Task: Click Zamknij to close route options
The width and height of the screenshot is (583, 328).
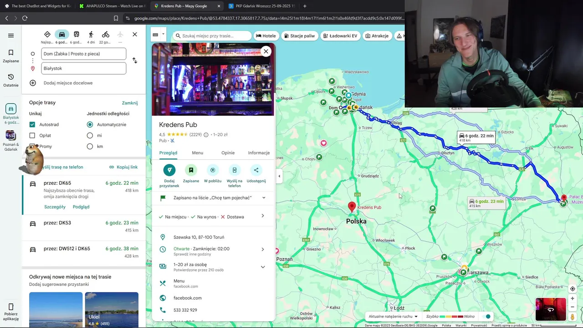Action: pos(130,103)
